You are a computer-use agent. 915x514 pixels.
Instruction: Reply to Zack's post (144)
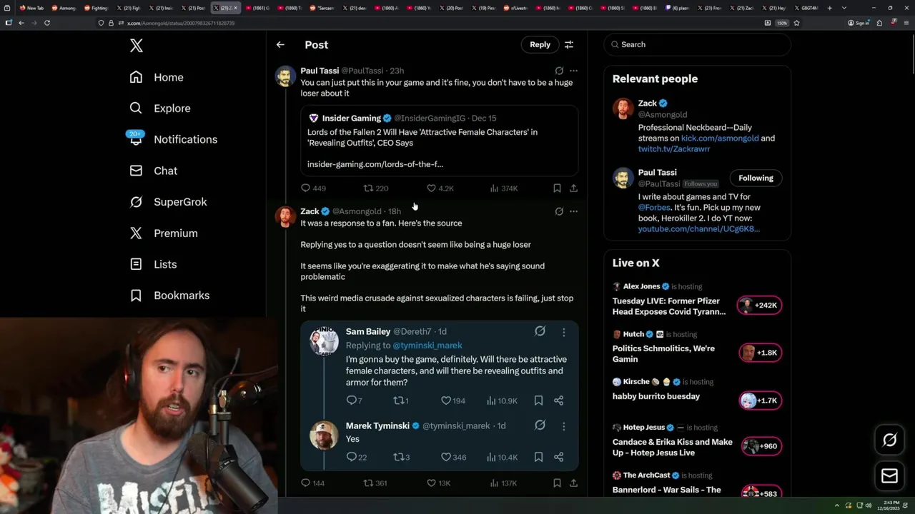[x=313, y=483]
